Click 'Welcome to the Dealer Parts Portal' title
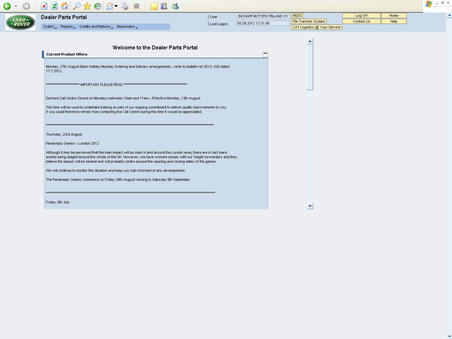Viewport: 452px width, 339px height. [155, 47]
